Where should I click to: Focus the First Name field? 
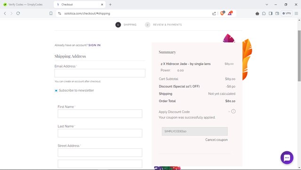coord(100,113)
